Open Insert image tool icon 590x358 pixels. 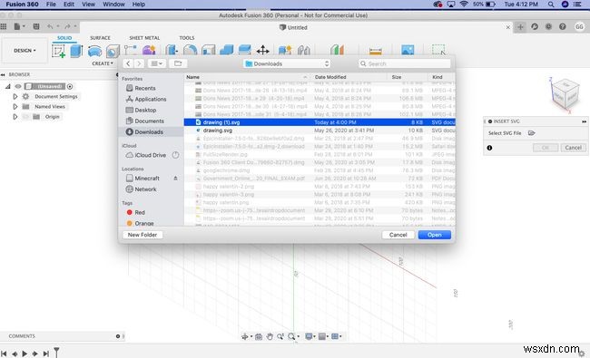(x=408, y=50)
